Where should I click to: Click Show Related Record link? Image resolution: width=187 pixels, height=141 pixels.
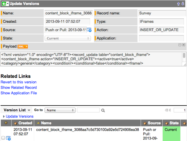click(x=19, y=88)
